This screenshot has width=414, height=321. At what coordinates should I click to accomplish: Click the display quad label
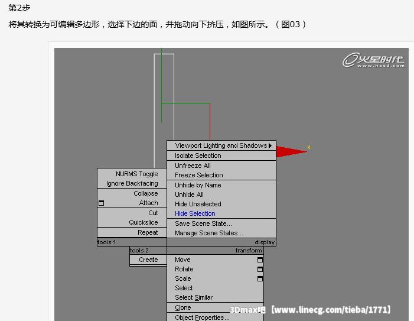point(265,242)
